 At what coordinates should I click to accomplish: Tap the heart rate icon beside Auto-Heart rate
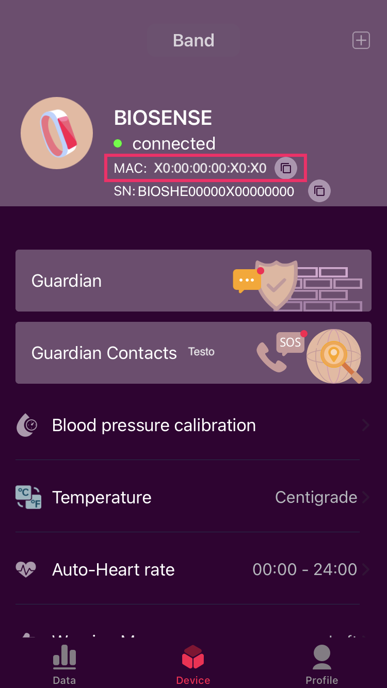26,569
